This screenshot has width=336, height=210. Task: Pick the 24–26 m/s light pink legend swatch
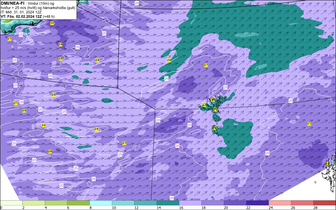pyautogui.click(x=280, y=203)
